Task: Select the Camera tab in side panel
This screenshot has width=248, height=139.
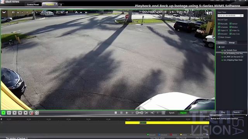Action: point(221,42)
